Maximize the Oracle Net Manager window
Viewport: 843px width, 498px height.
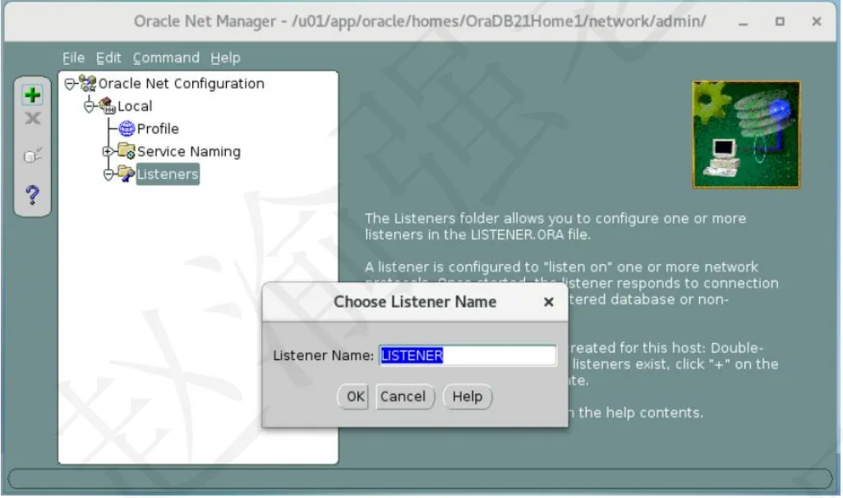[x=780, y=21]
